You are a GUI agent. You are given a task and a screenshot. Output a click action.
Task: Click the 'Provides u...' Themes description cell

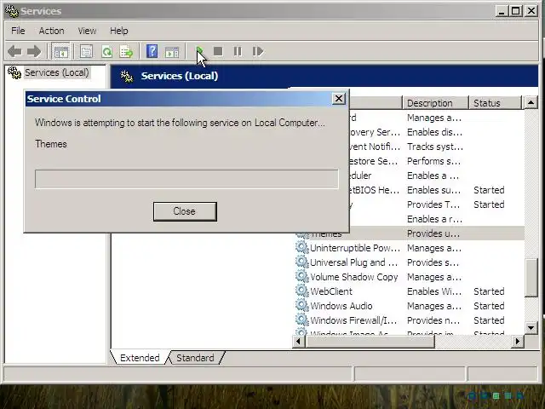point(433,233)
